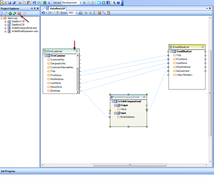
Task: Open the Servers Development dropdown
Action: point(81,3)
